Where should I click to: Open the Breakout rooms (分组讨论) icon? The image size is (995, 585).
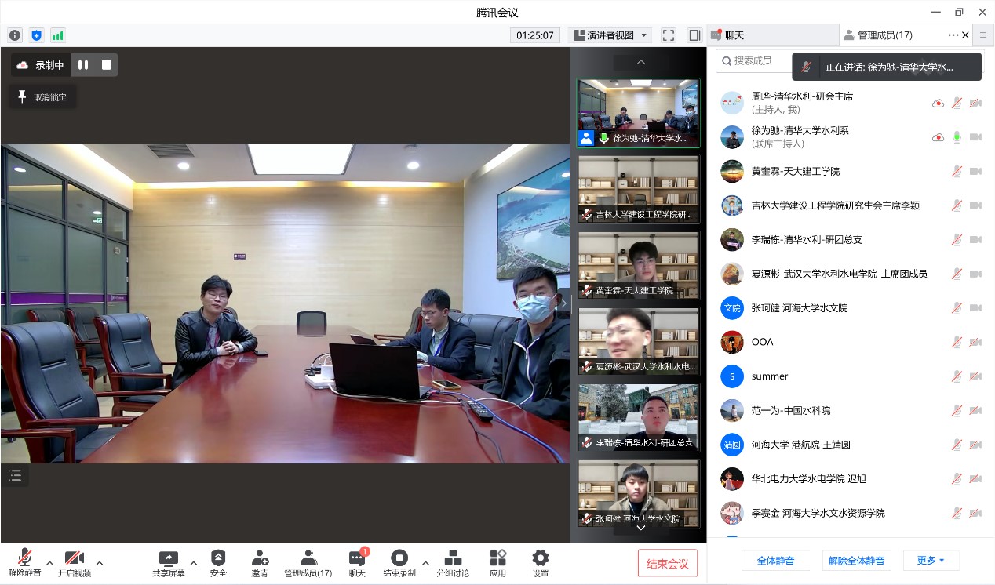pos(453,561)
